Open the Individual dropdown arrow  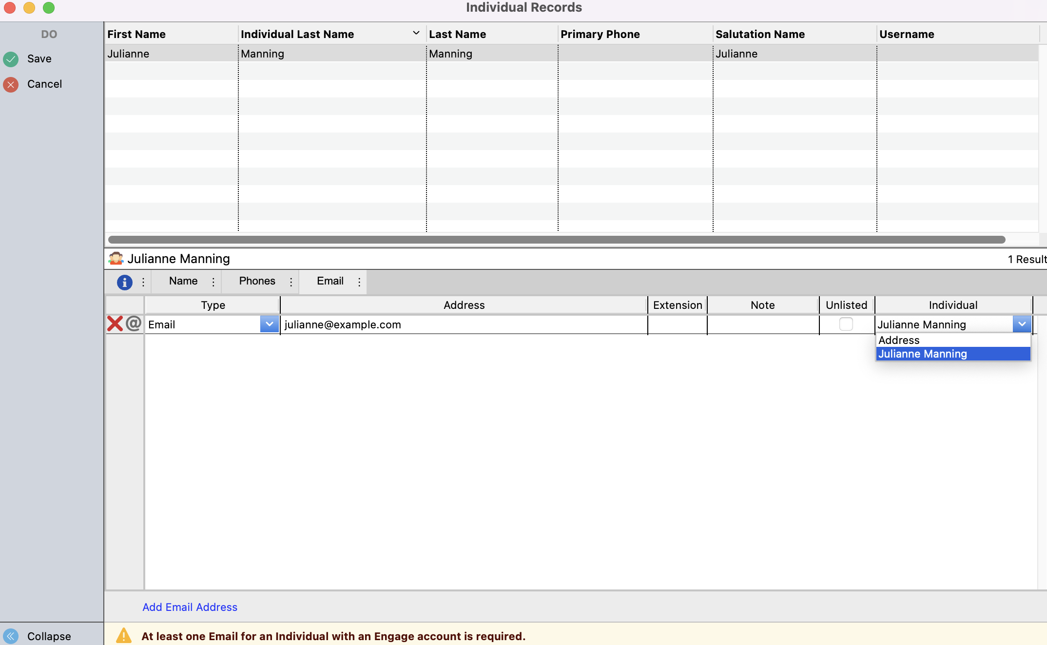[x=1022, y=324]
